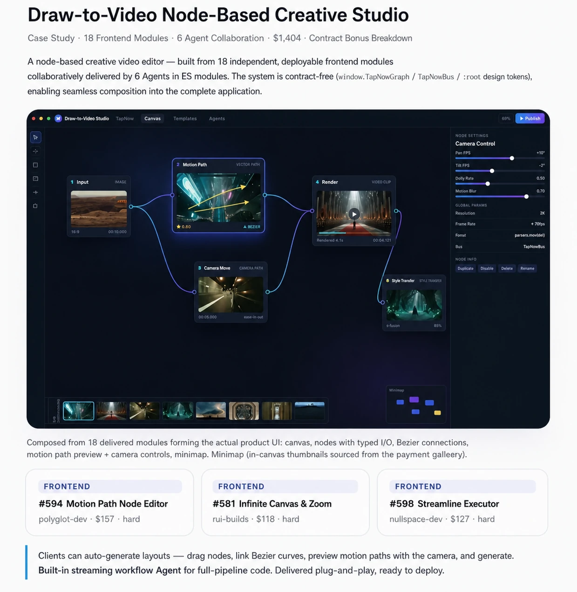
Task: Click the Duplicate node button
Action: 465,268
